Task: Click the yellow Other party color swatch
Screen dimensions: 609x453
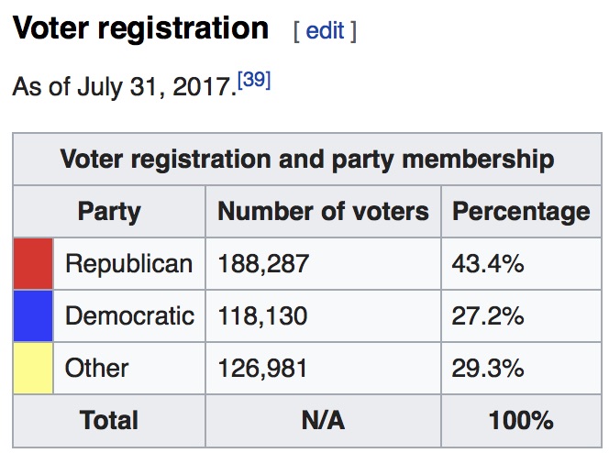Action: click(34, 369)
